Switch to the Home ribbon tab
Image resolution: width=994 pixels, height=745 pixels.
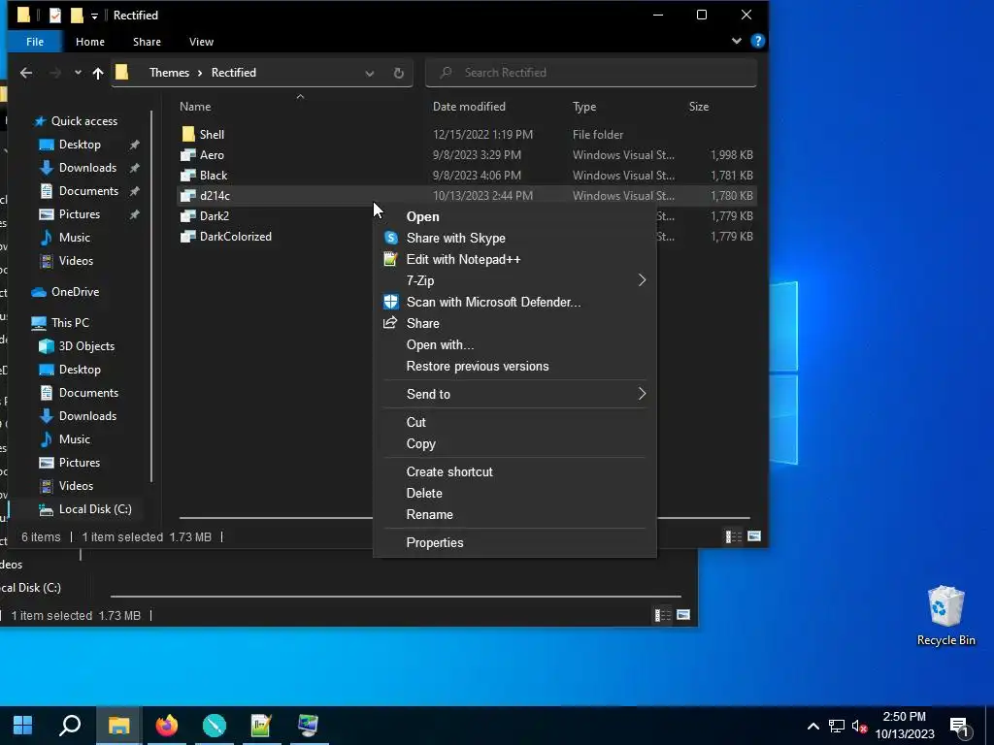tap(90, 42)
